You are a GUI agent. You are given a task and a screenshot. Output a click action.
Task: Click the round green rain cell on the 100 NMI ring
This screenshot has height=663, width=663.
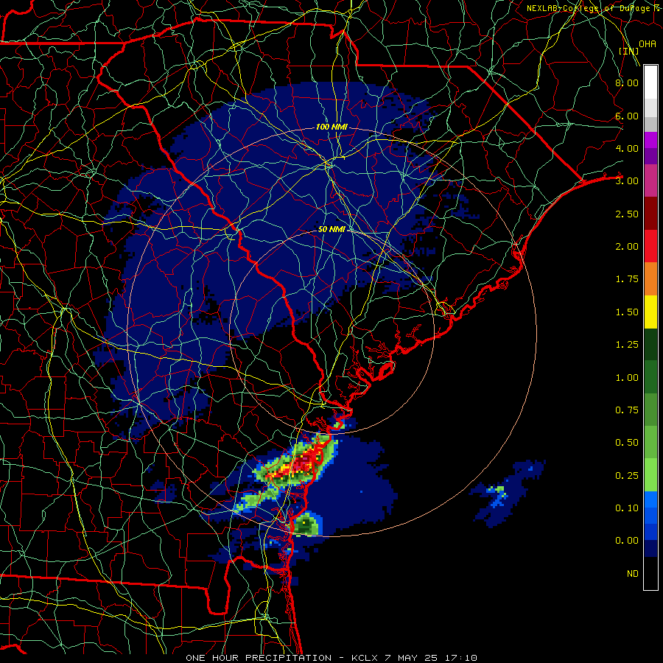click(x=306, y=525)
